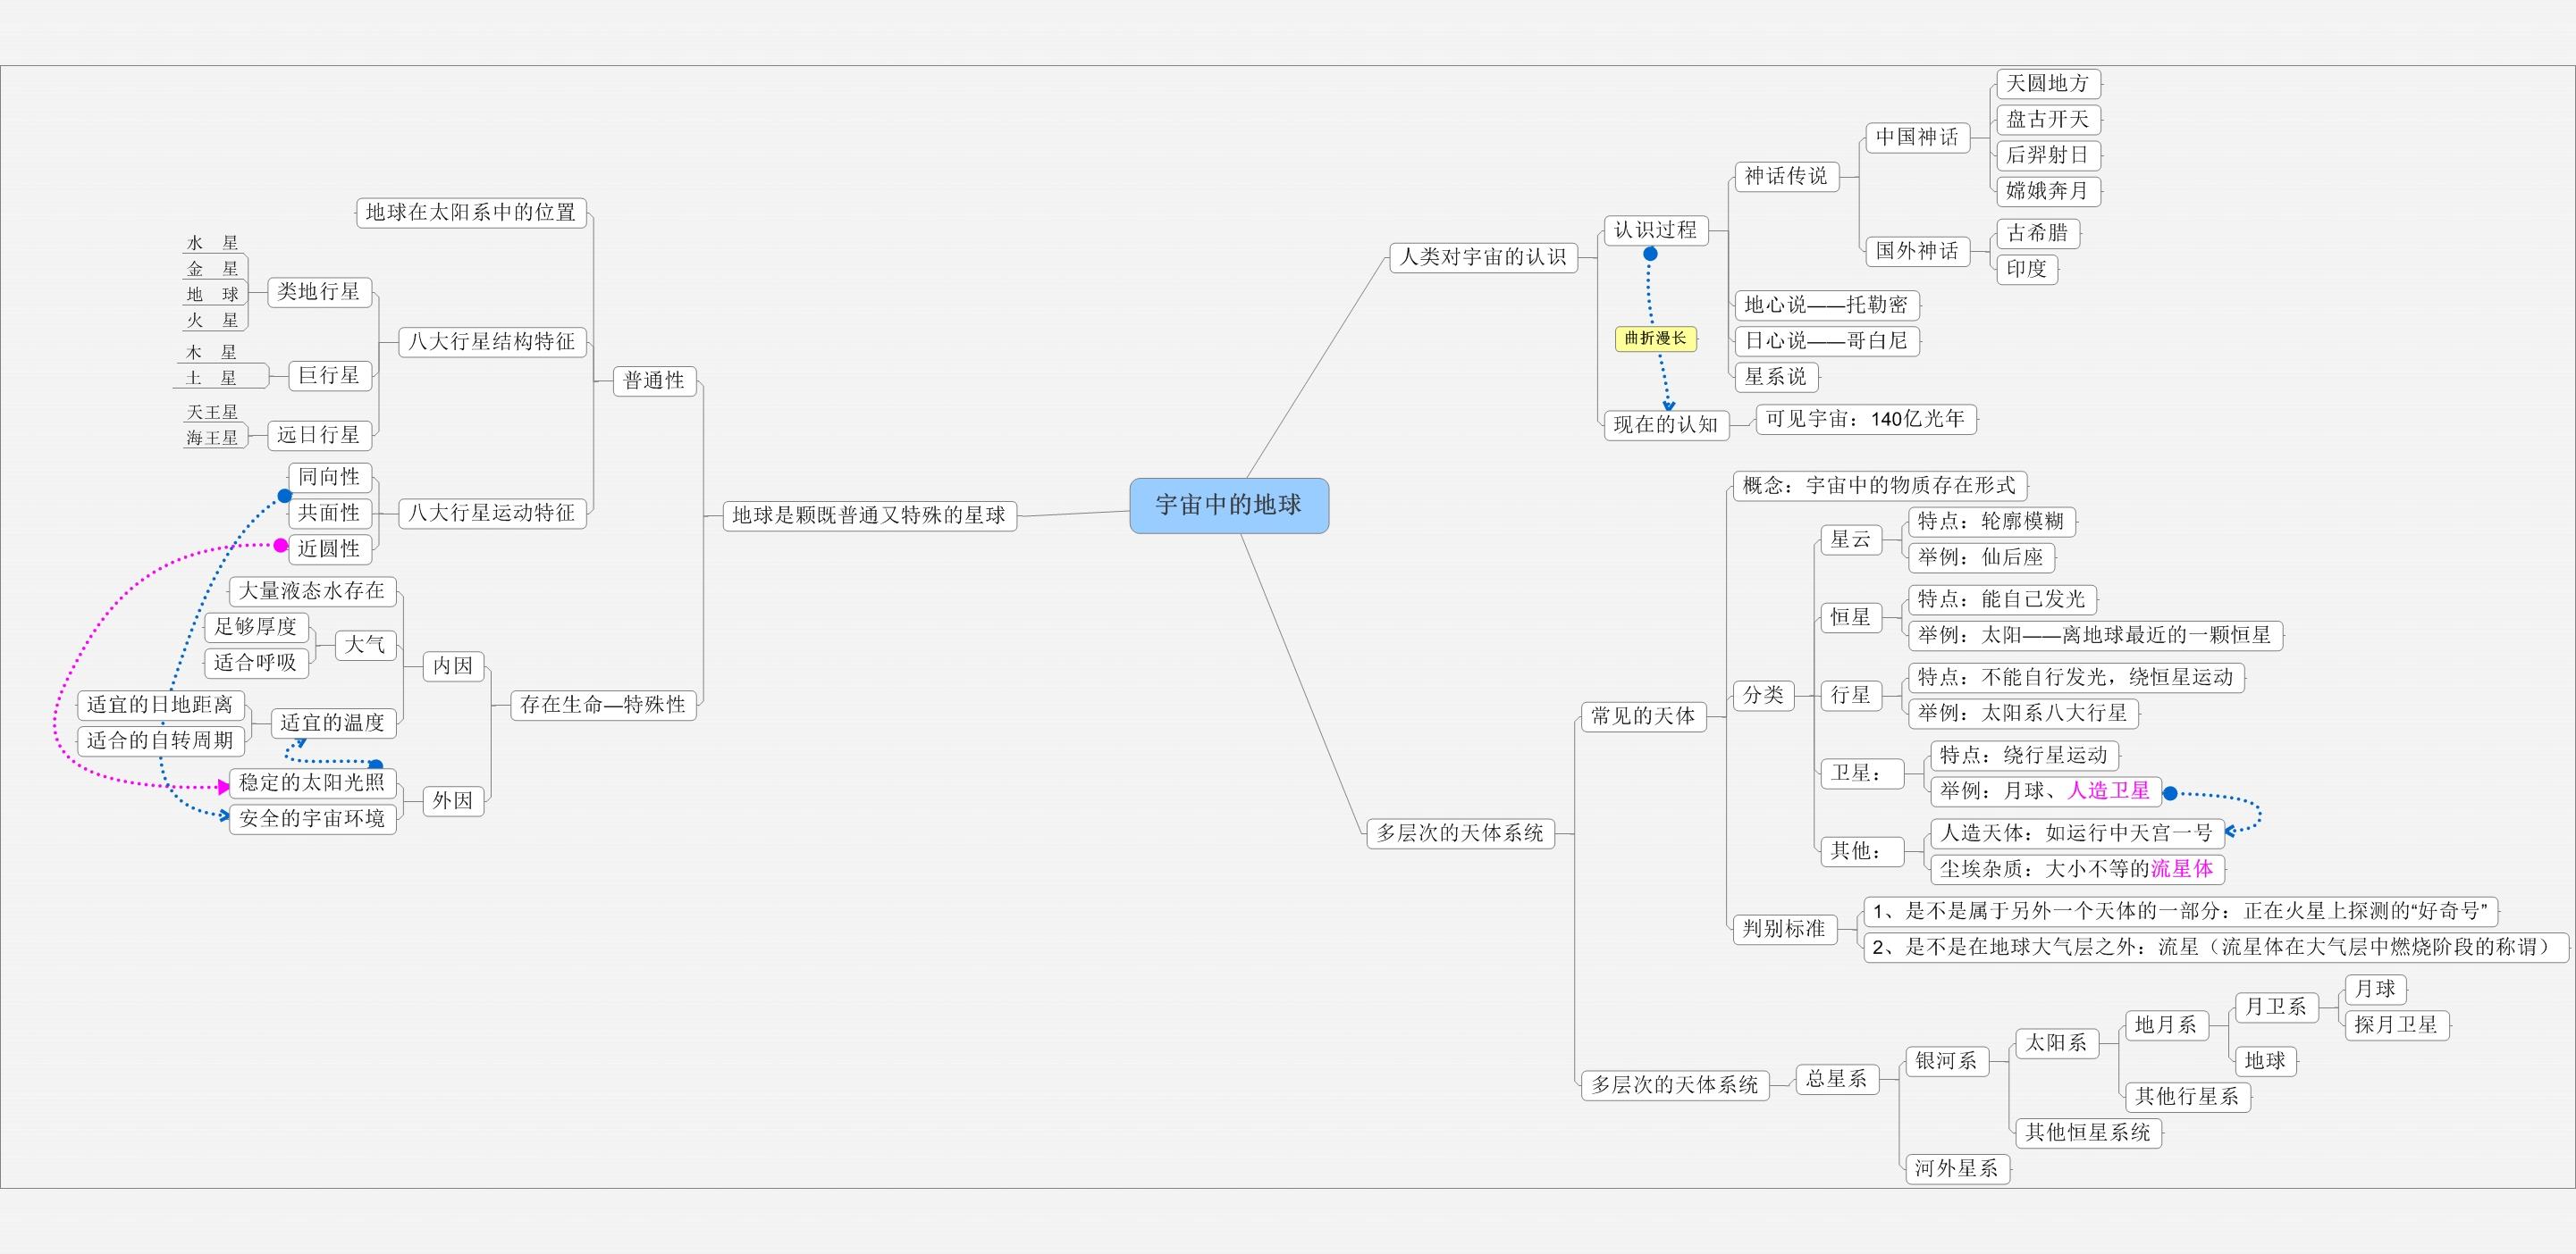This screenshot has width=2576, height=1254.
Task: Select the 恒星 node
Action: point(1851,617)
